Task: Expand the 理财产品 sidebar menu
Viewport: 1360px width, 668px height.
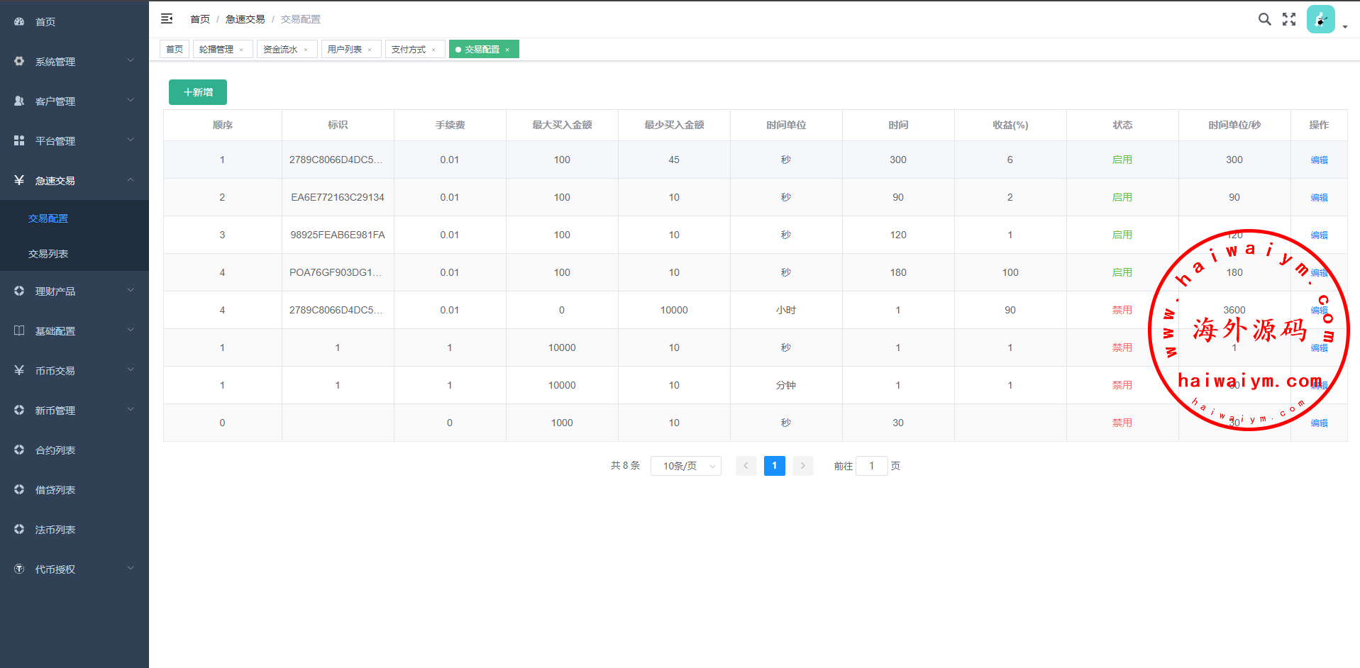Action: 74,291
